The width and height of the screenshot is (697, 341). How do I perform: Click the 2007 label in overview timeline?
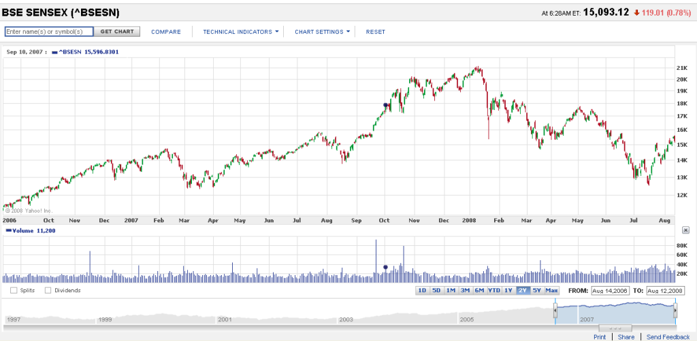[587, 319]
